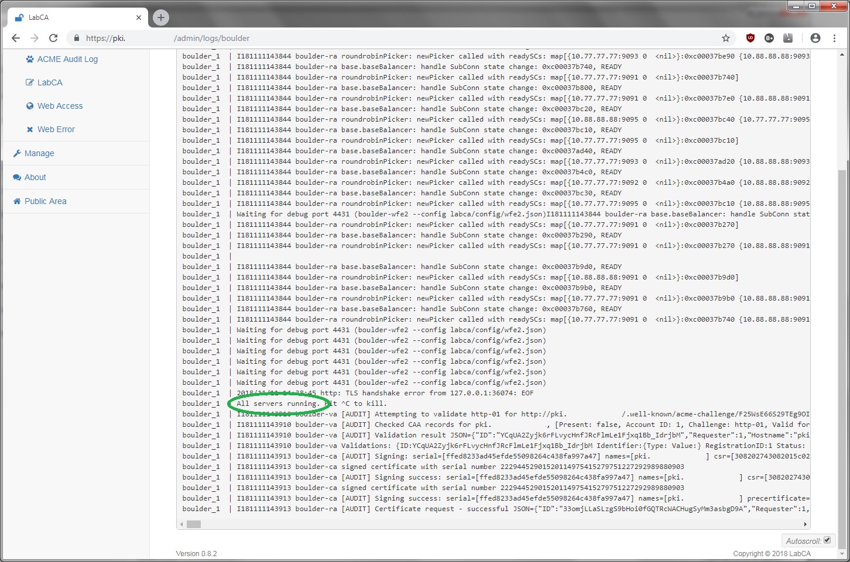Reload the page using the refresh icon
Image resolution: width=850 pixels, height=562 pixels.
click(x=53, y=37)
